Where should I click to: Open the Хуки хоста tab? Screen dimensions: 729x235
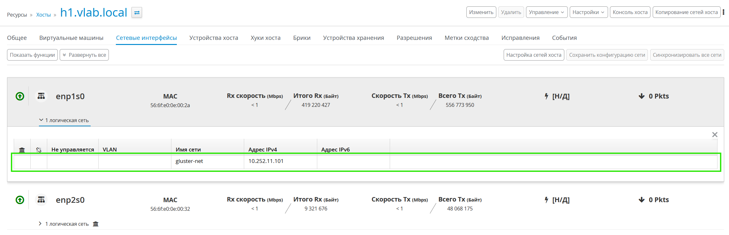point(266,38)
